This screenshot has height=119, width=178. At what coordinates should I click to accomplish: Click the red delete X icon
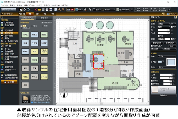point(36,9)
